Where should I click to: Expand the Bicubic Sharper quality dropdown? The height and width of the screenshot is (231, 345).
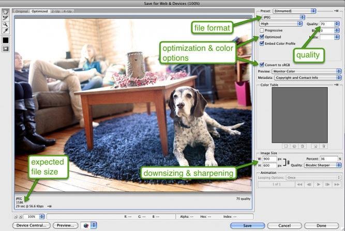(322, 165)
